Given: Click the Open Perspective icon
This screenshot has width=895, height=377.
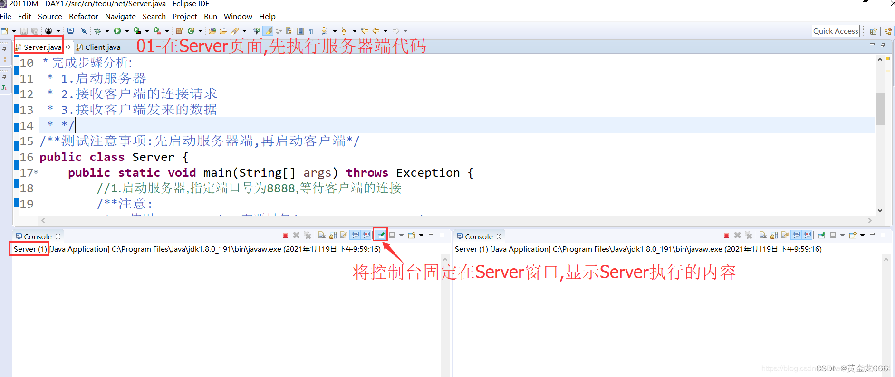Looking at the screenshot, I should [873, 31].
